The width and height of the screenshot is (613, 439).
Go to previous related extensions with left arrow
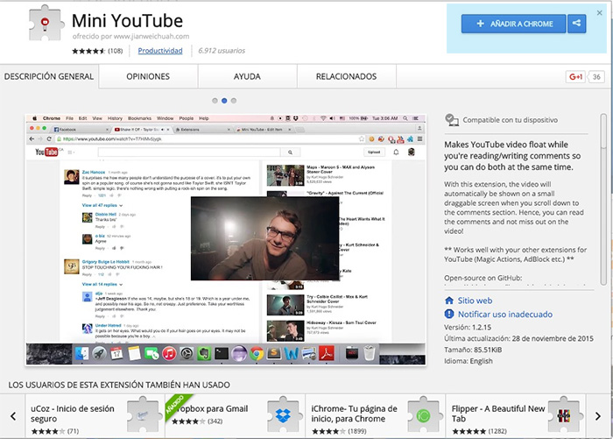tap(13, 416)
